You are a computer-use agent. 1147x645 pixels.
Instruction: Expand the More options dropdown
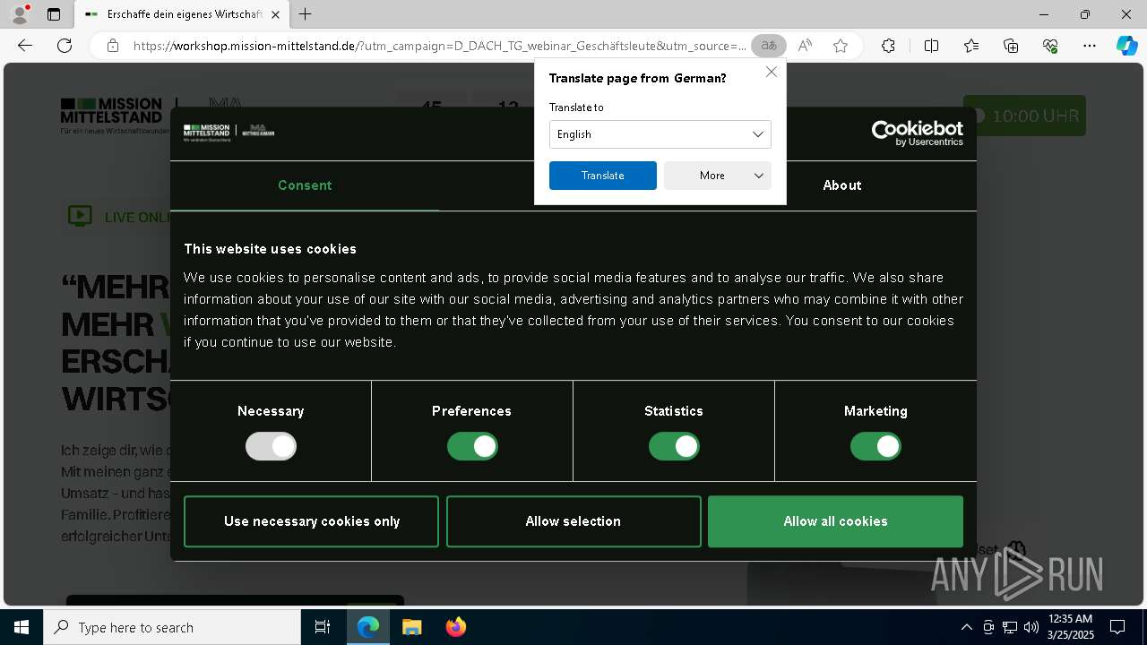coord(717,176)
